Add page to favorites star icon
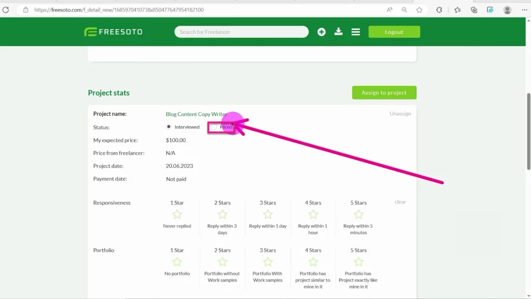This screenshot has height=299, width=531. (x=419, y=10)
